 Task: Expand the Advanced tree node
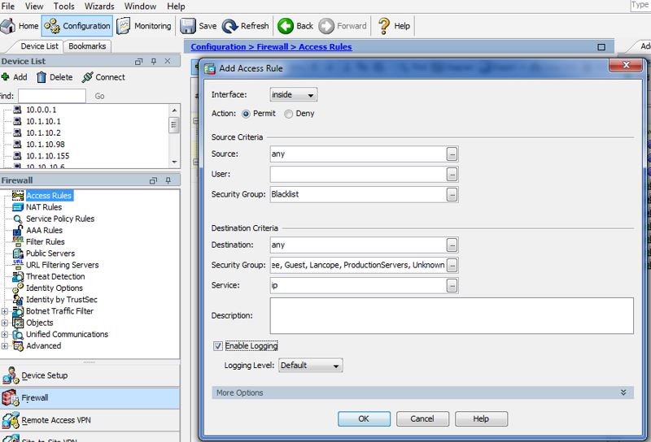click(x=5, y=346)
